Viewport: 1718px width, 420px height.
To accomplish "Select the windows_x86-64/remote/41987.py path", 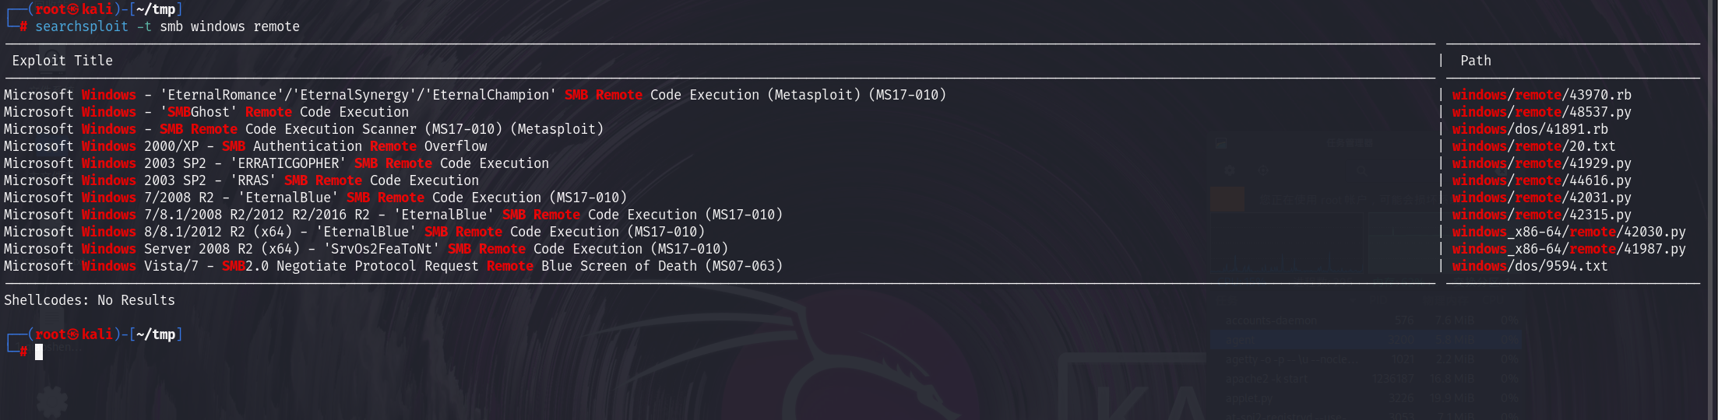I will coord(1568,249).
